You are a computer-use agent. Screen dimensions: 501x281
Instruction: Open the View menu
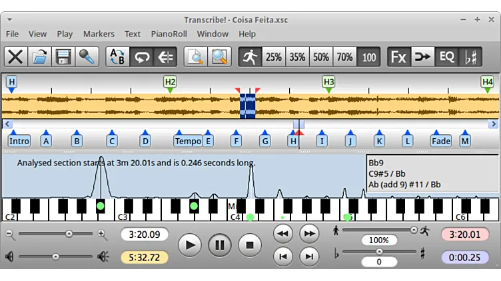[38, 34]
